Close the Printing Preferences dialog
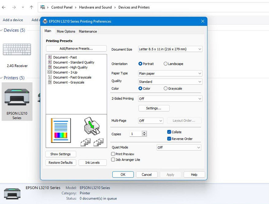The width and height of the screenshot is (269, 204). coord(203,21)
